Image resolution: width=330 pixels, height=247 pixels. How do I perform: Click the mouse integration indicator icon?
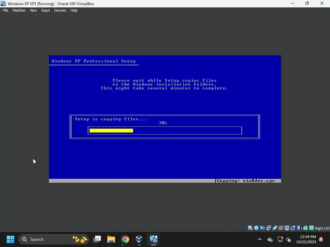pos(306,228)
